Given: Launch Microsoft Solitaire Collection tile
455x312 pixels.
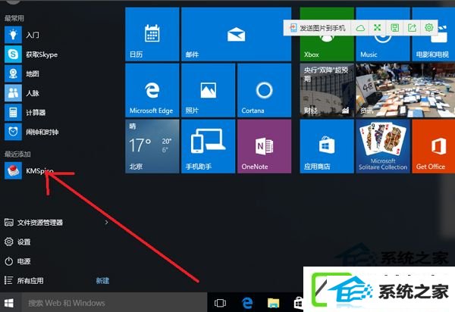Looking at the screenshot, I should 383,146.
